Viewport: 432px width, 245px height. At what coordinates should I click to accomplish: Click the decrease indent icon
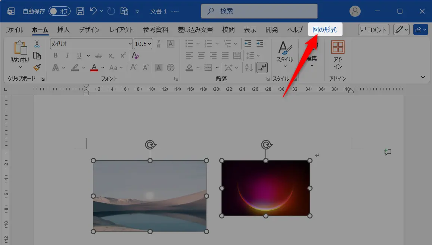(x=248, y=44)
